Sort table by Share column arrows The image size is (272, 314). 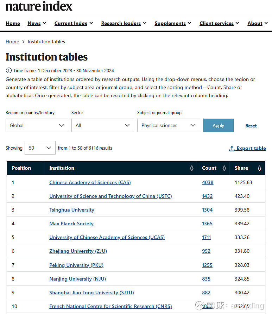(259, 168)
